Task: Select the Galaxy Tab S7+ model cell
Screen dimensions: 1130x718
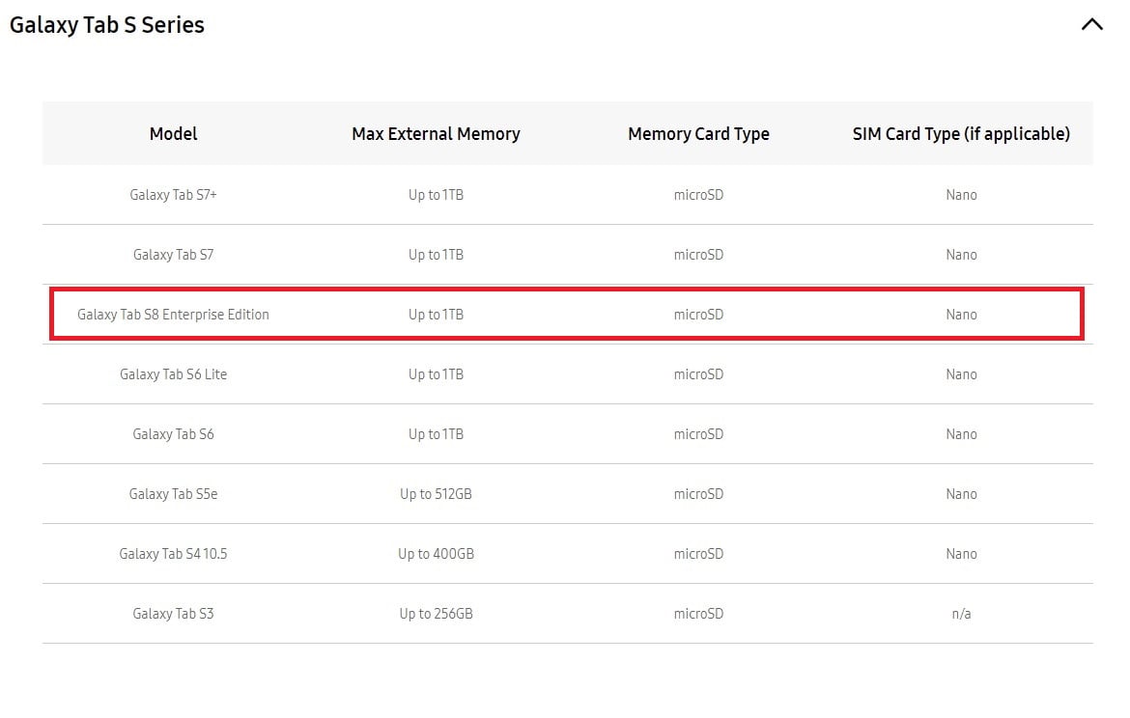Action: pyautogui.click(x=173, y=195)
